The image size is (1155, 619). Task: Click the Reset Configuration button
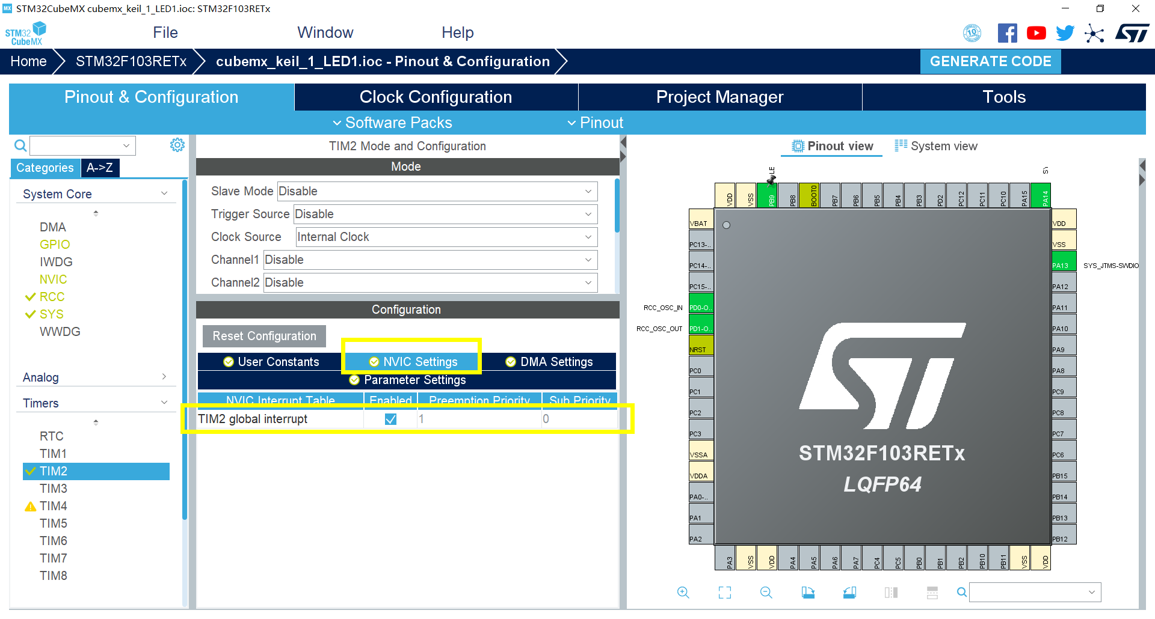(264, 336)
